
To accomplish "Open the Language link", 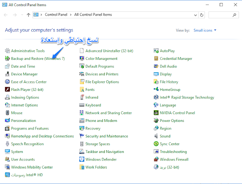I will [x=168, y=105].
